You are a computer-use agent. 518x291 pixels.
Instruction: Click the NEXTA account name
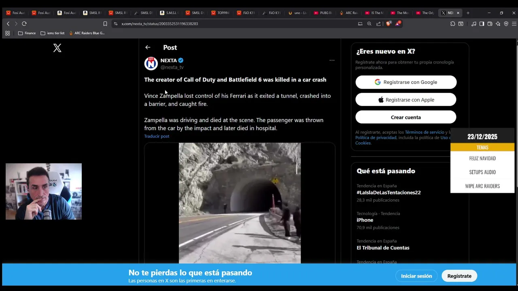169,60
